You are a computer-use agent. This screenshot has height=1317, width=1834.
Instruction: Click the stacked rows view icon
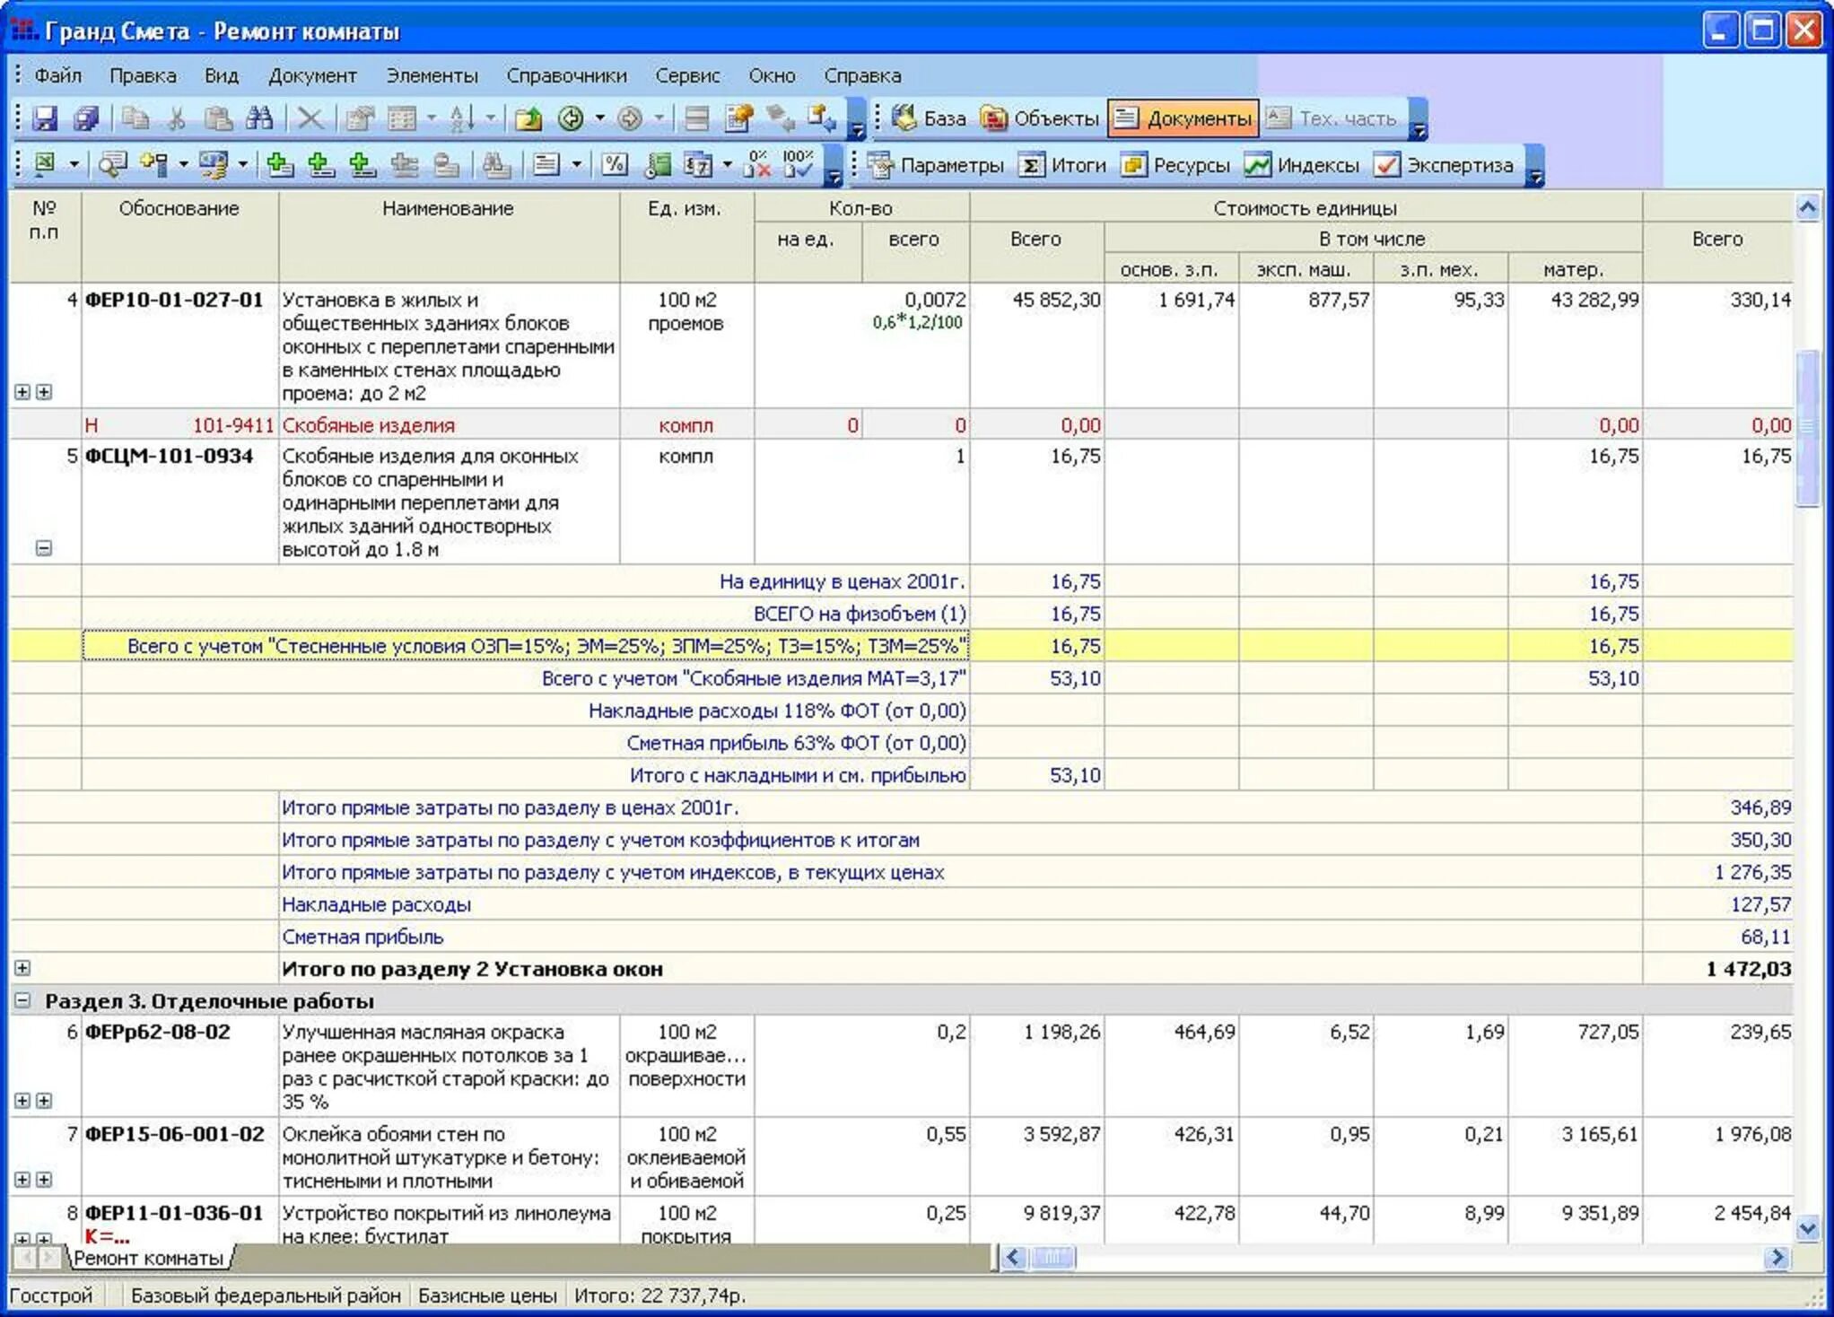[697, 118]
